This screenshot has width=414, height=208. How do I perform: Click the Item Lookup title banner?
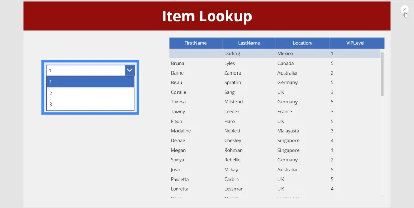(x=206, y=16)
